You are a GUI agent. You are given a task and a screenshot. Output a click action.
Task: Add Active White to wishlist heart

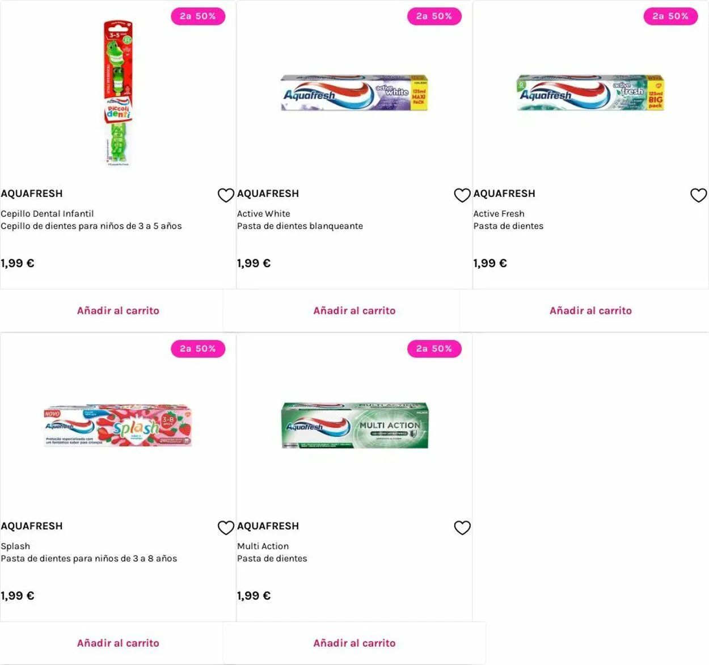[462, 195]
